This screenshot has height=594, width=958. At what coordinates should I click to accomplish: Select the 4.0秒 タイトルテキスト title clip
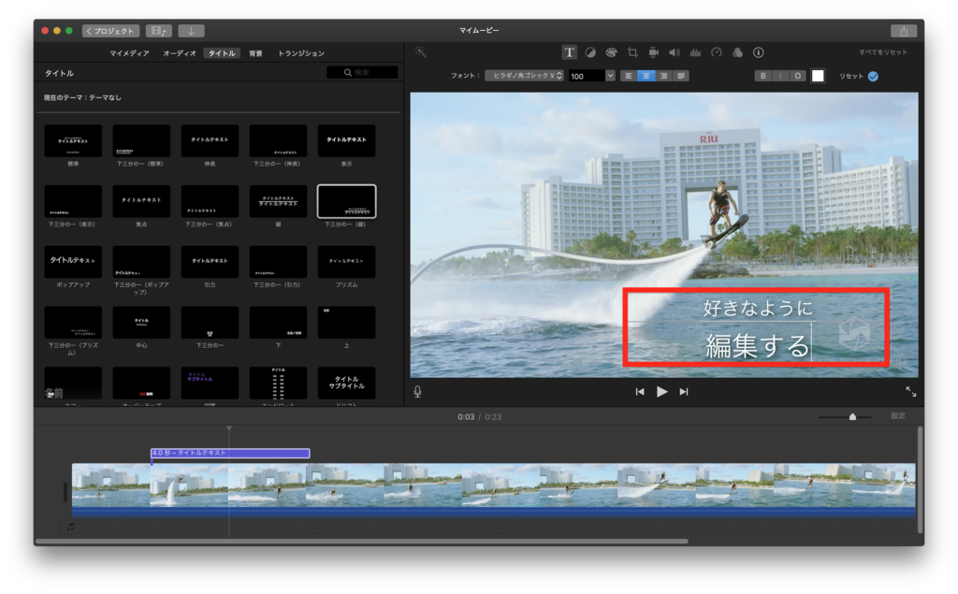(230, 453)
